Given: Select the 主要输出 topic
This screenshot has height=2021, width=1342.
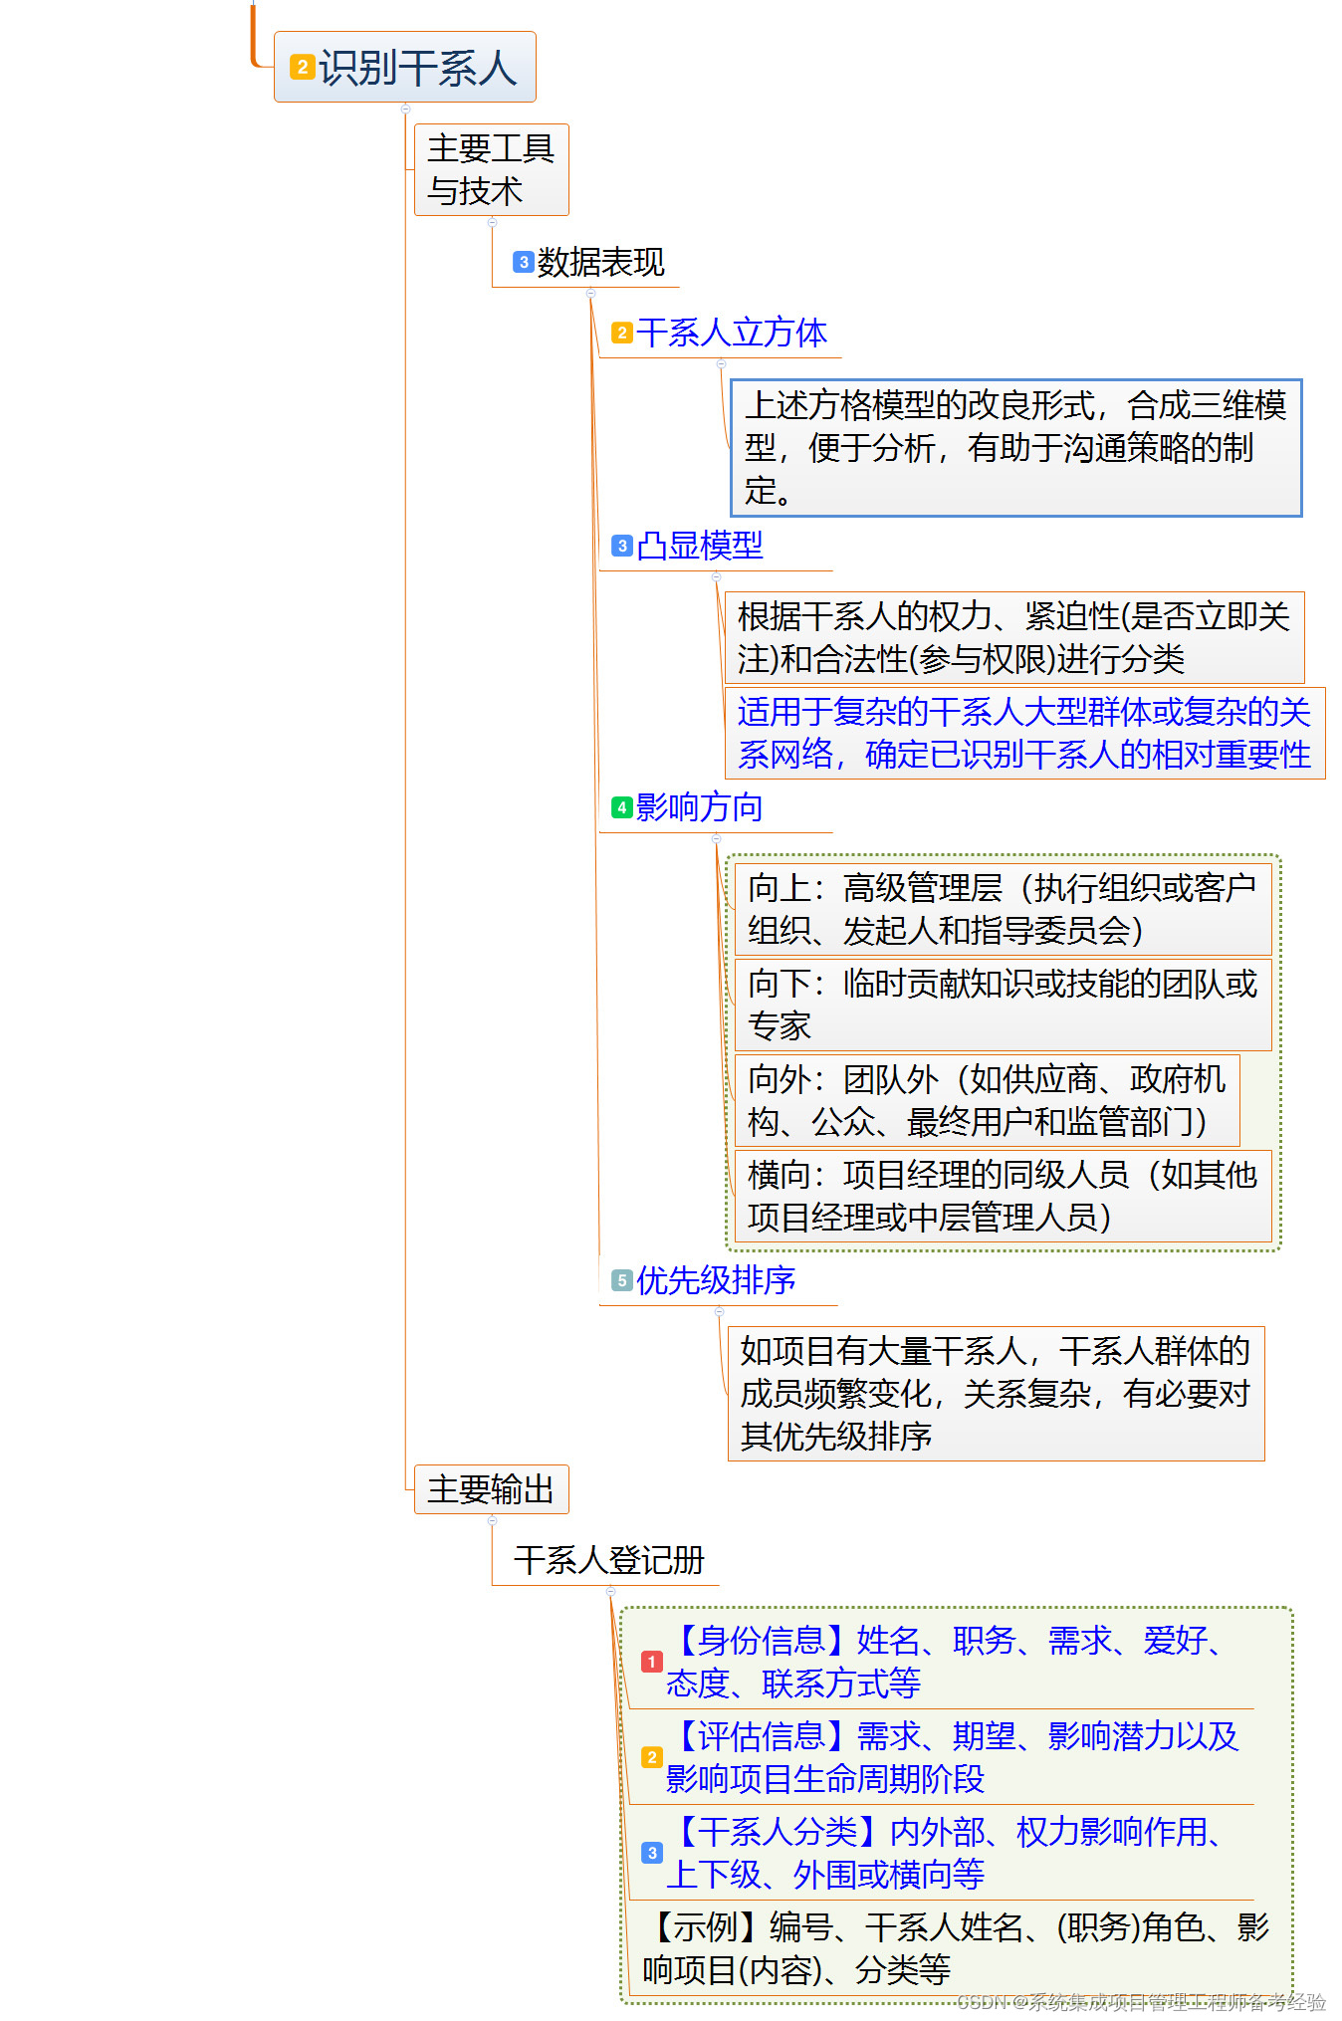Looking at the screenshot, I should [x=491, y=1489].
